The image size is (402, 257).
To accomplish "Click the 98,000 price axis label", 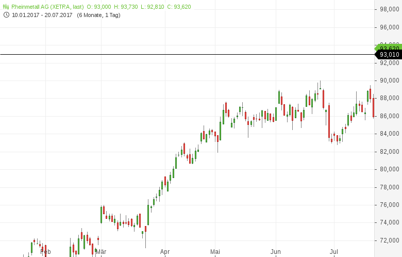I will pyautogui.click(x=390, y=9).
